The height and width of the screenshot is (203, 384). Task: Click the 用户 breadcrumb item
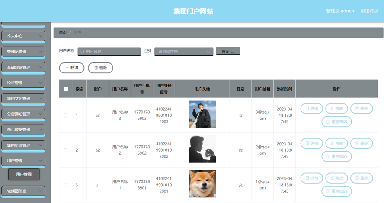click(x=77, y=33)
